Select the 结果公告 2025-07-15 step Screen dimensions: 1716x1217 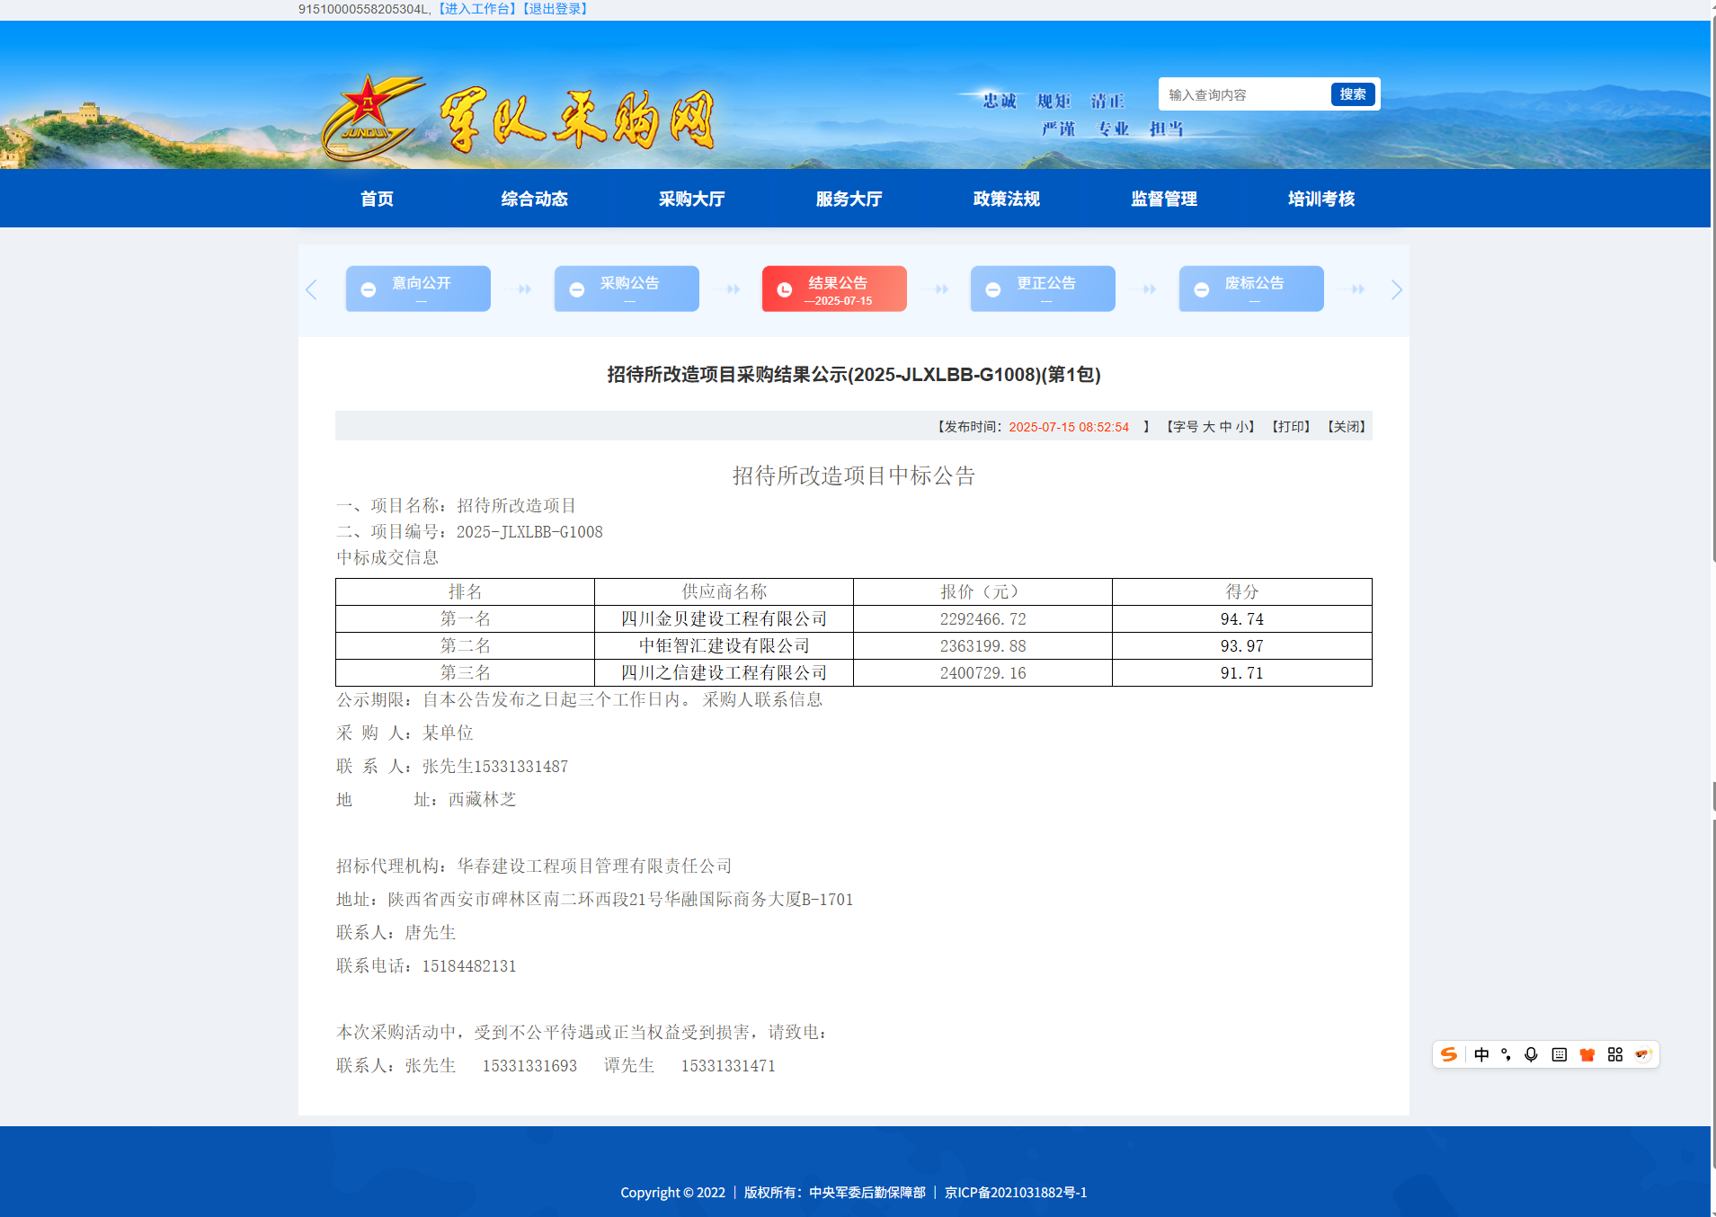(x=834, y=289)
